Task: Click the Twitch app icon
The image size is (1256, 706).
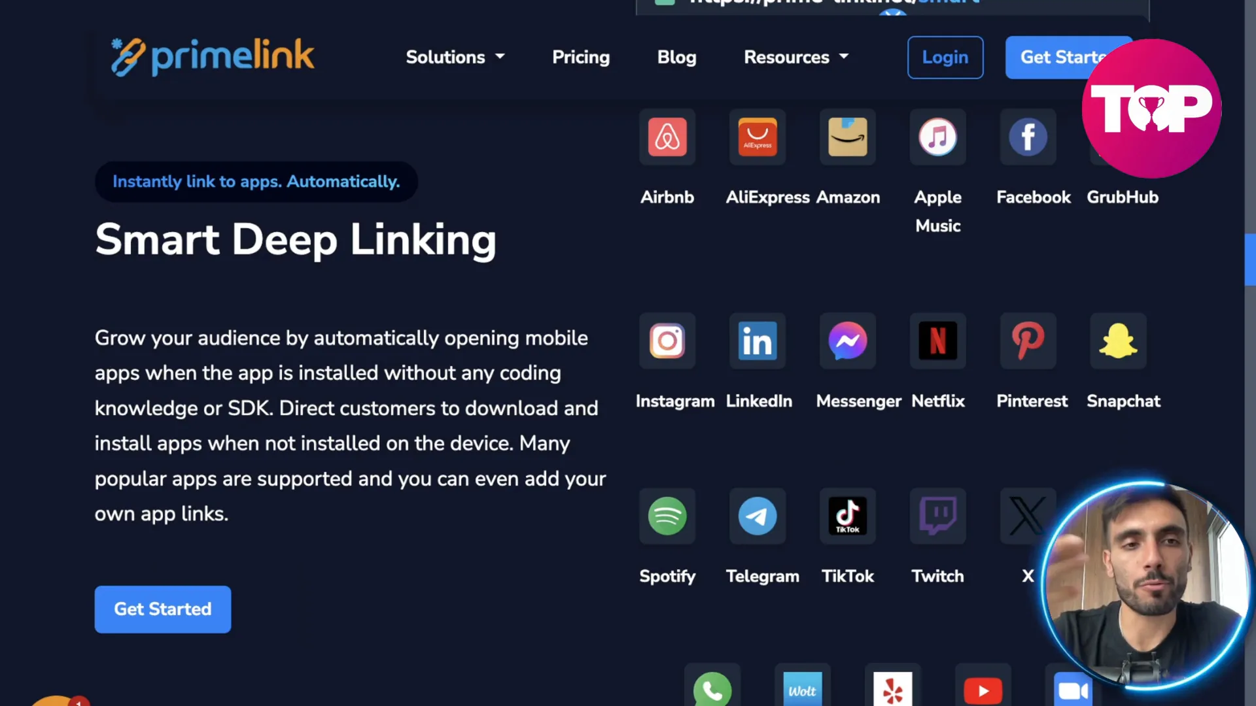Action: pos(938,516)
